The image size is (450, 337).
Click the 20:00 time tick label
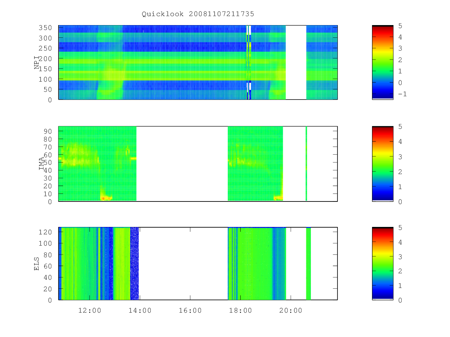click(x=291, y=310)
